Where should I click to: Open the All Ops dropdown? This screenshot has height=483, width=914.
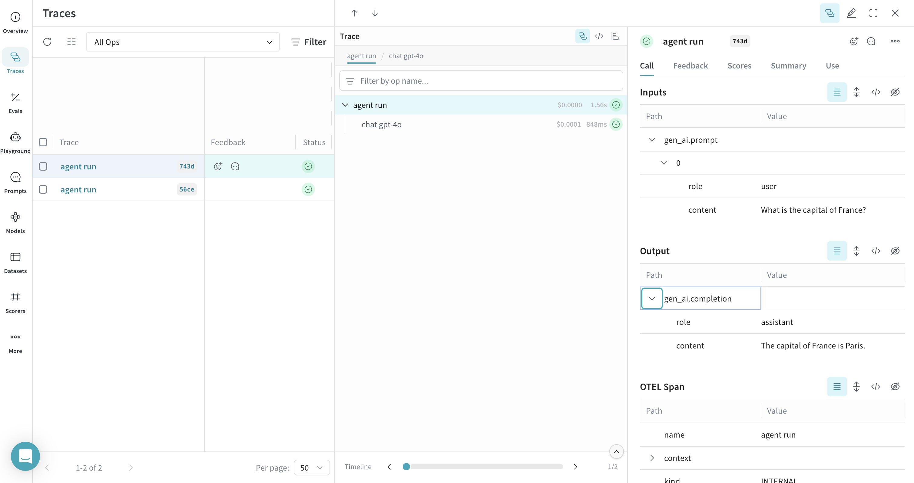(x=183, y=42)
